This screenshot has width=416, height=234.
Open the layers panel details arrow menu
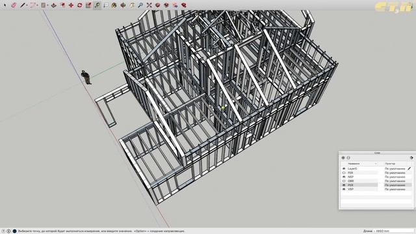(x=411, y=157)
